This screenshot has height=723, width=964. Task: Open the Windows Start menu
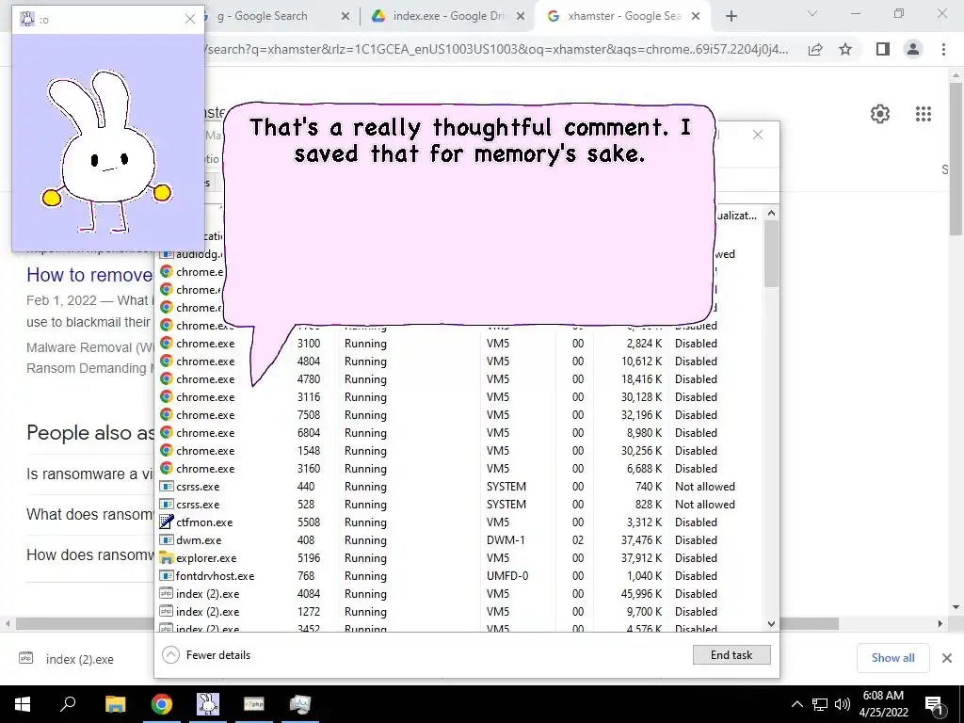pos(23,704)
